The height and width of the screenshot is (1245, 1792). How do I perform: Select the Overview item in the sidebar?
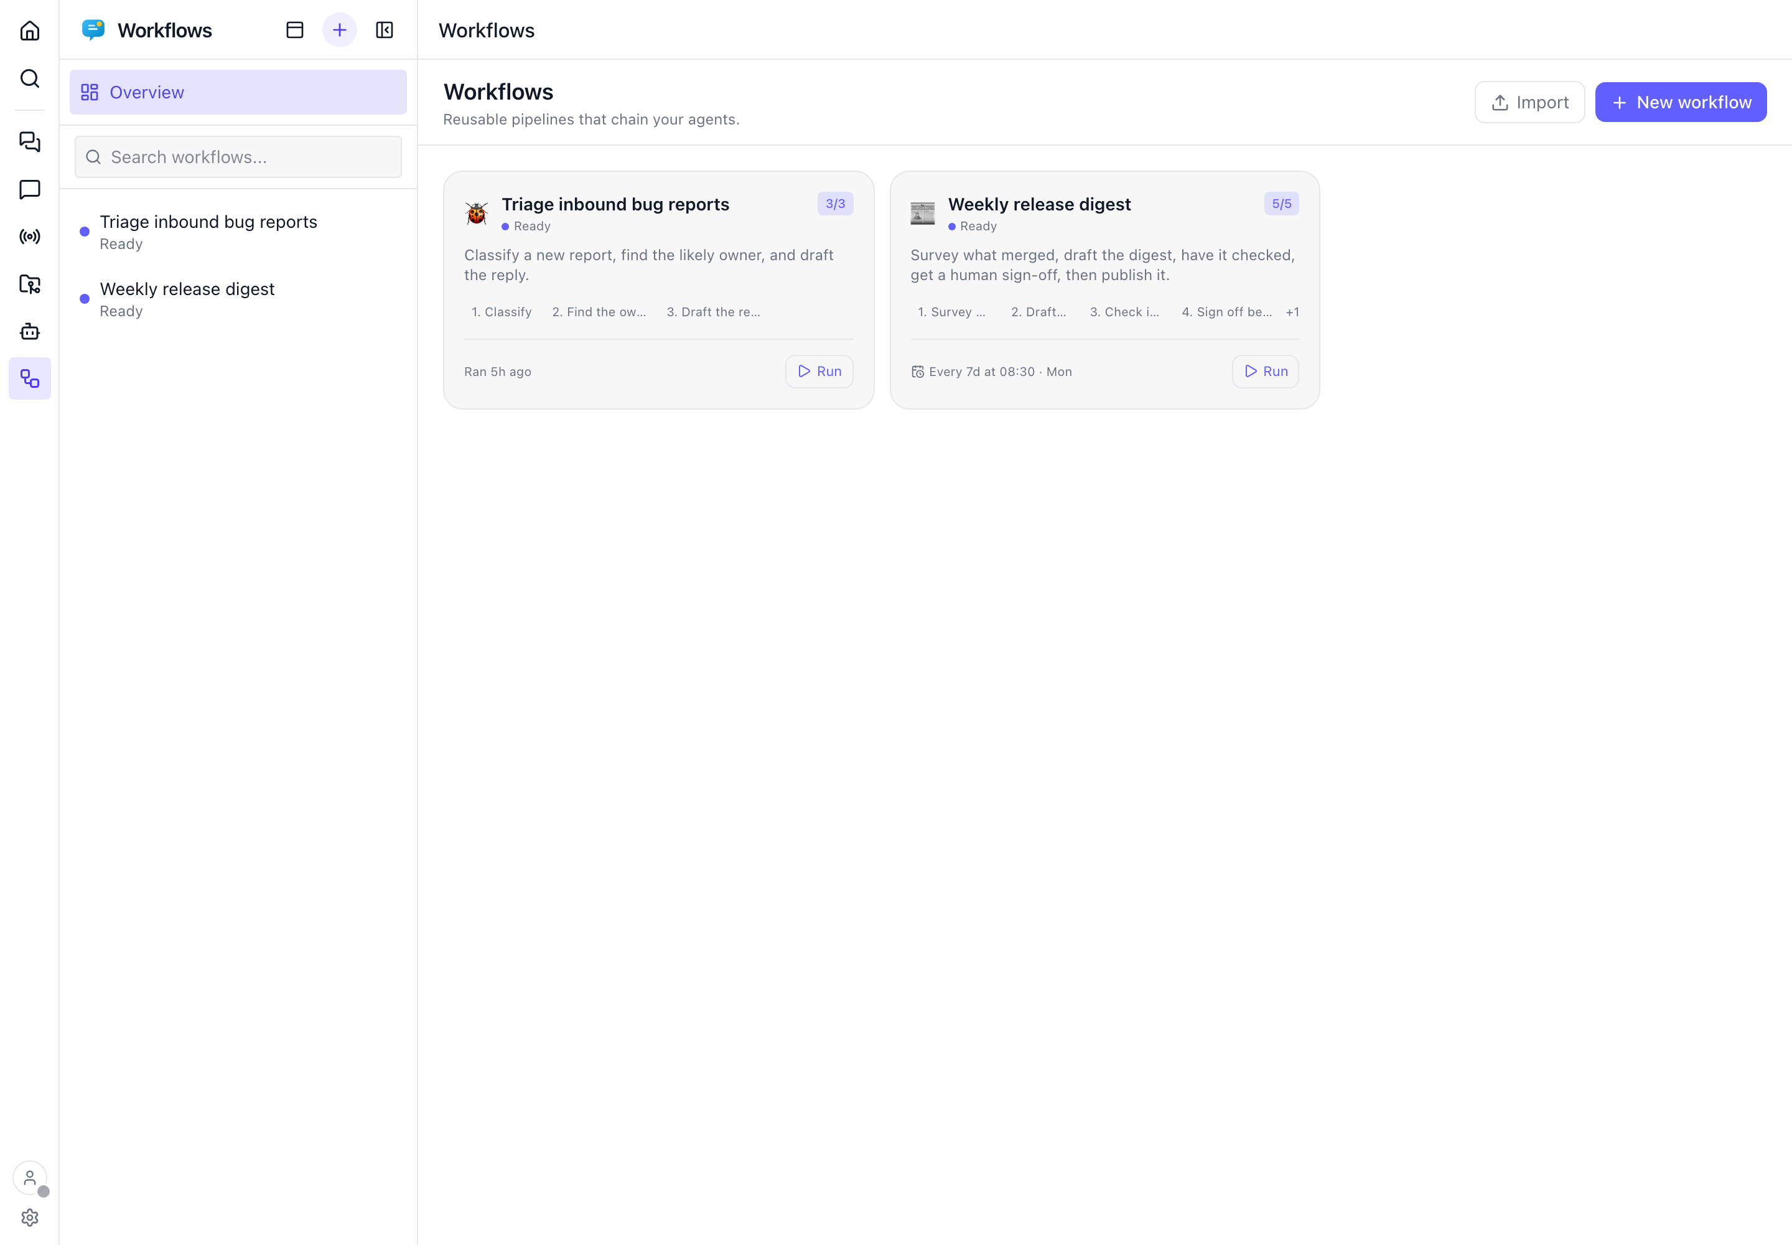[238, 92]
